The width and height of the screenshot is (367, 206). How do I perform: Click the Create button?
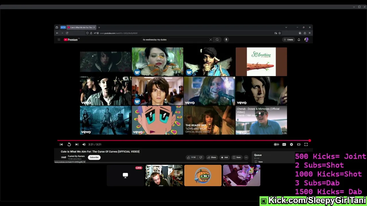coord(288,40)
